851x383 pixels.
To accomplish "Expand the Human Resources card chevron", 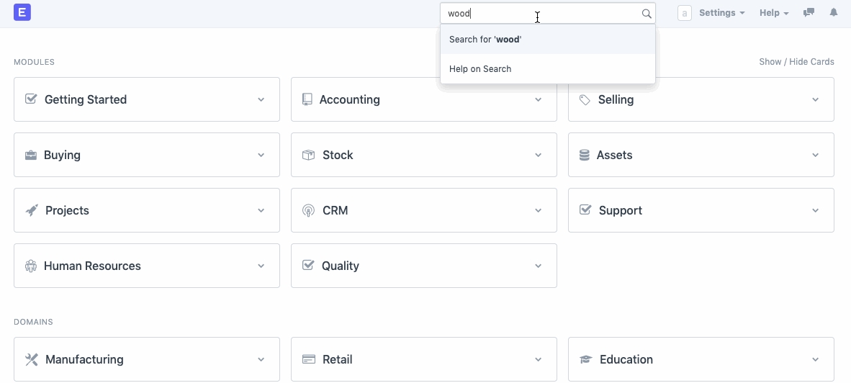I will click(261, 266).
